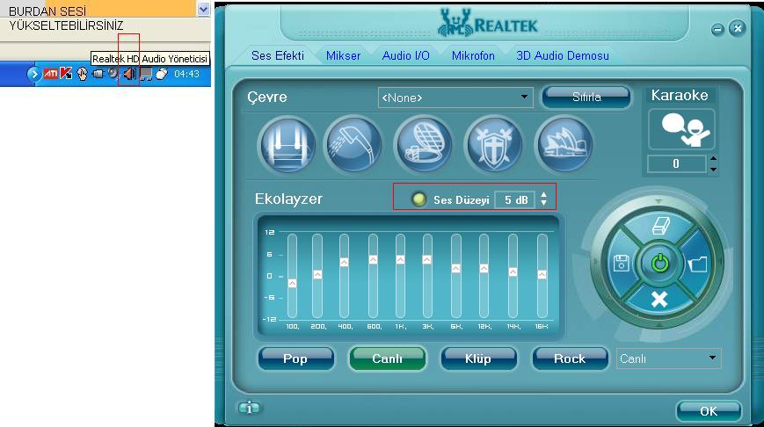
Task: Select the Pop equalizer preset
Action: [295, 358]
